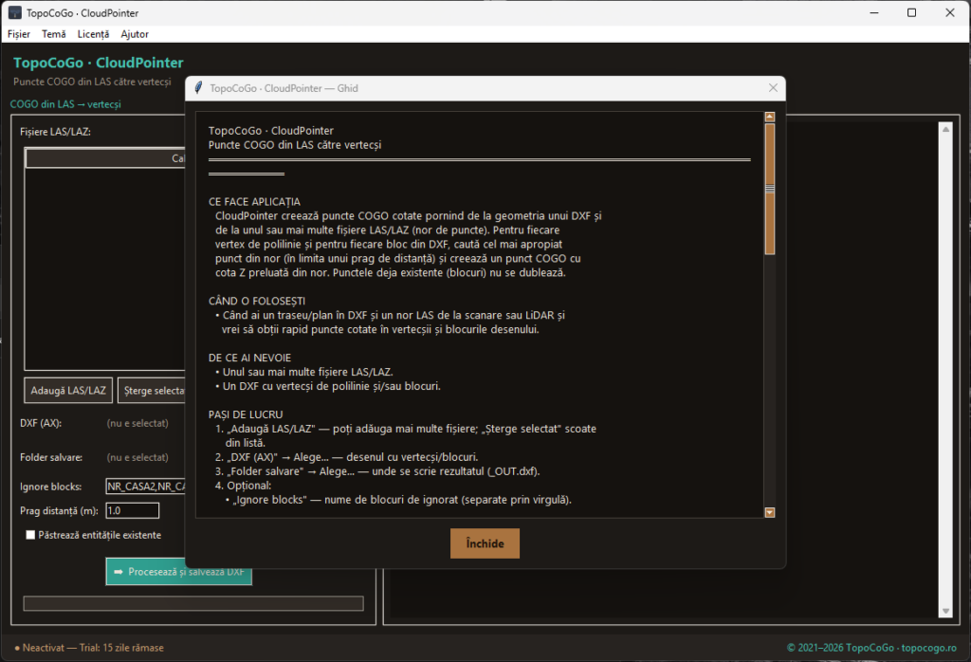This screenshot has height=662, width=971.
Task: Open the Temă menu
Action: pos(54,34)
